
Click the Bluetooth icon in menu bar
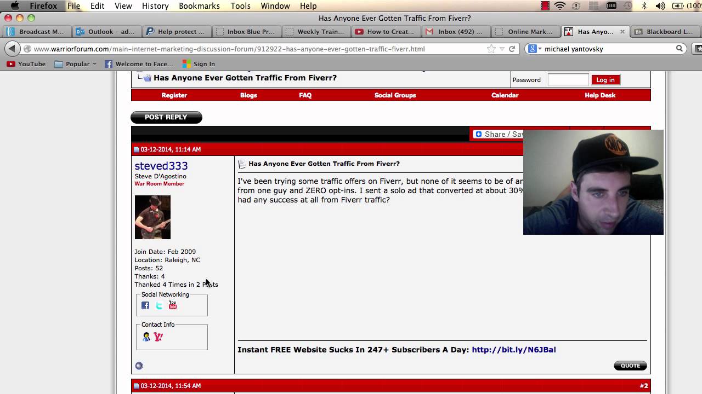[644, 6]
